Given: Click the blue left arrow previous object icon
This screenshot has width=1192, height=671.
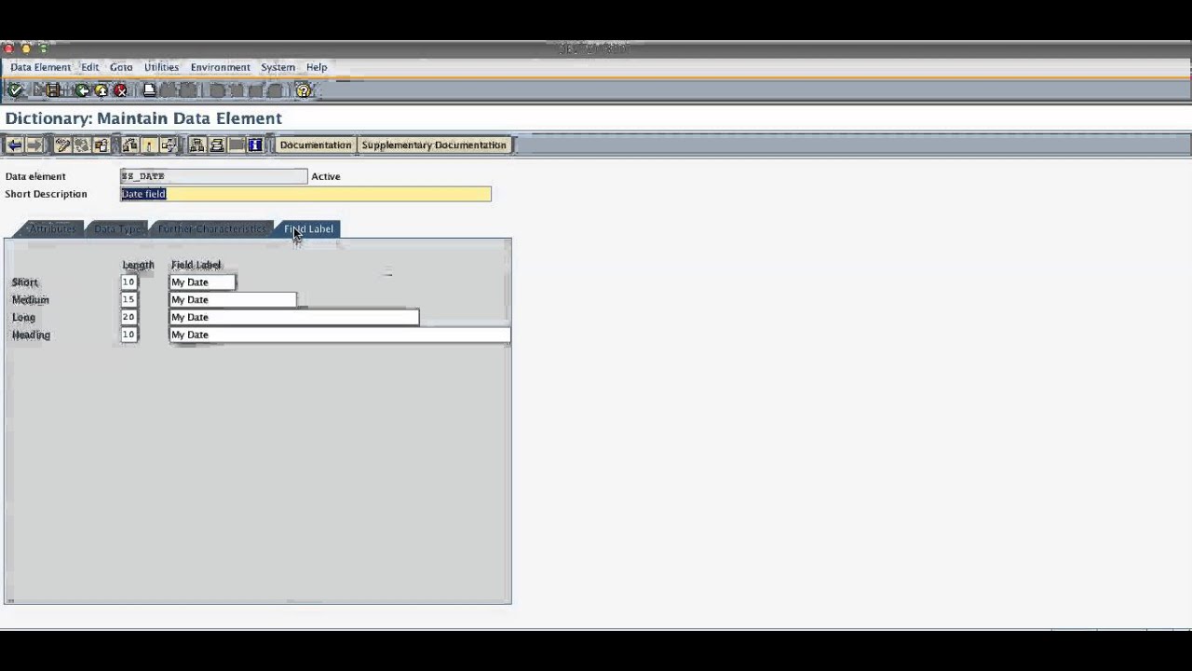Looking at the screenshot, I should pyautogui.click(x=15, y=145).
